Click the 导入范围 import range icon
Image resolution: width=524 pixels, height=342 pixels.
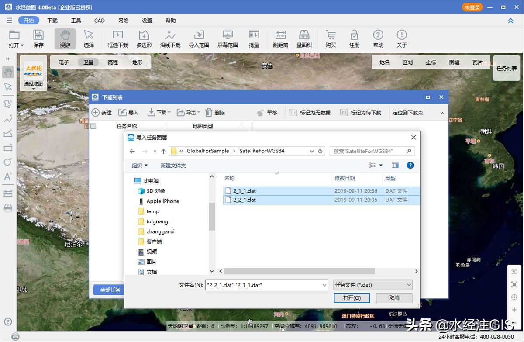pyautogui.click(x=199, y=39)
